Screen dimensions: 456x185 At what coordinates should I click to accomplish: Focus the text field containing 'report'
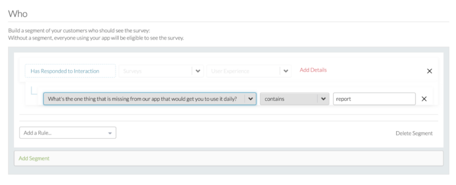(374, 99)
